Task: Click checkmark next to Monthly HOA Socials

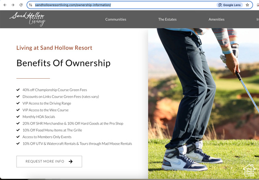Action: click(18, 117)
